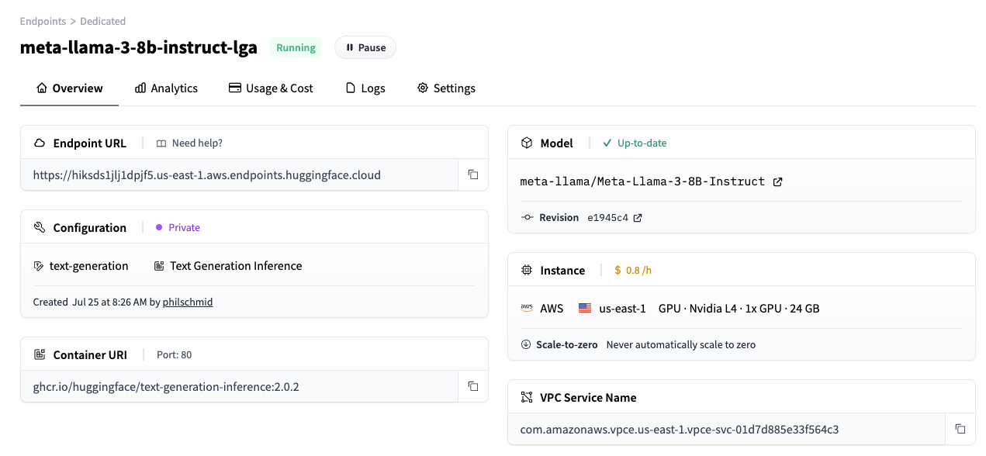Open revision e1945c4 external link icon
This screenshot has height=456, width=986.
point(638,218)
